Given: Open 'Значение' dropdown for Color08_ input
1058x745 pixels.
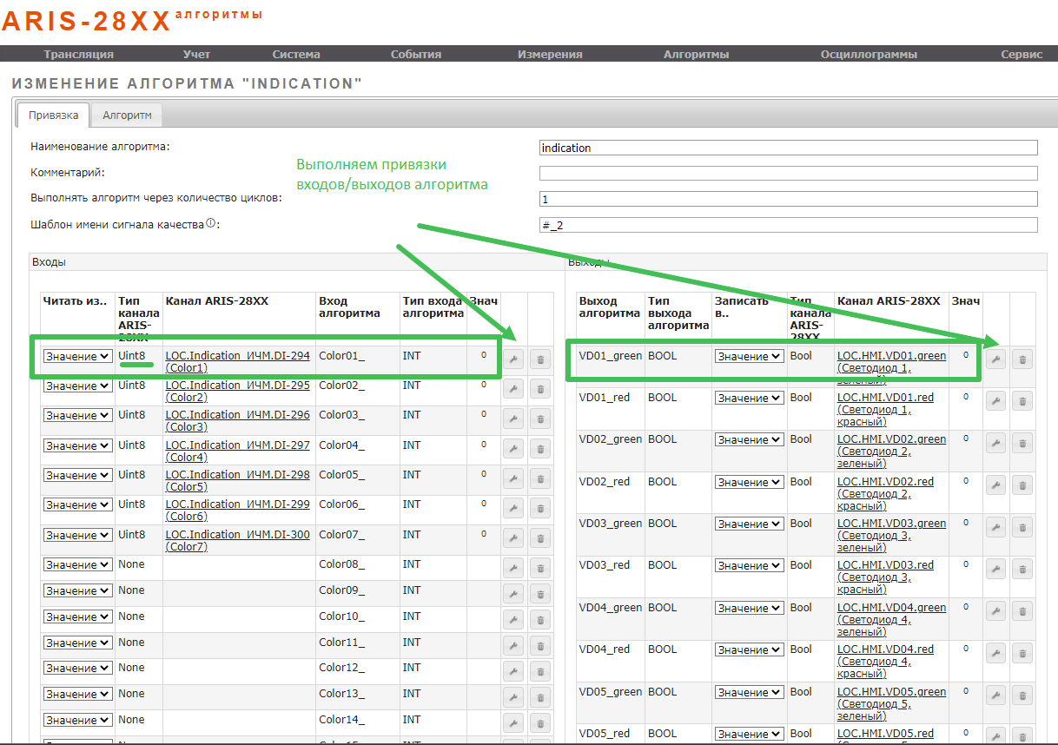Looking at the screenshot, I should [x=78, y=565].
